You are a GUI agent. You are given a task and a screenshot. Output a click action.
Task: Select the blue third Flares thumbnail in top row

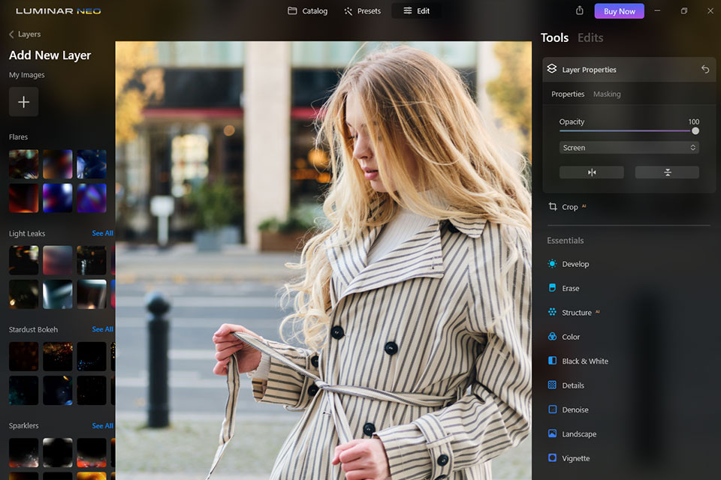92,164
